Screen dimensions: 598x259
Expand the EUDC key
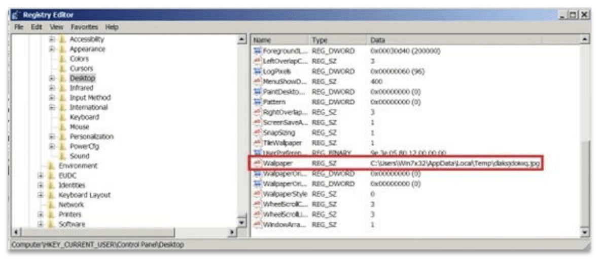[41, 176]
